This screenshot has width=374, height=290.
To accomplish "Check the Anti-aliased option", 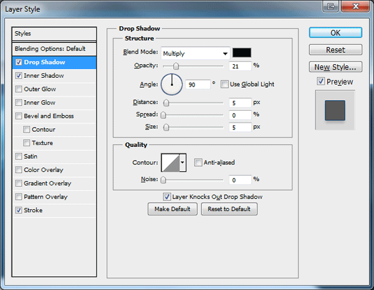I will [198, 162].
